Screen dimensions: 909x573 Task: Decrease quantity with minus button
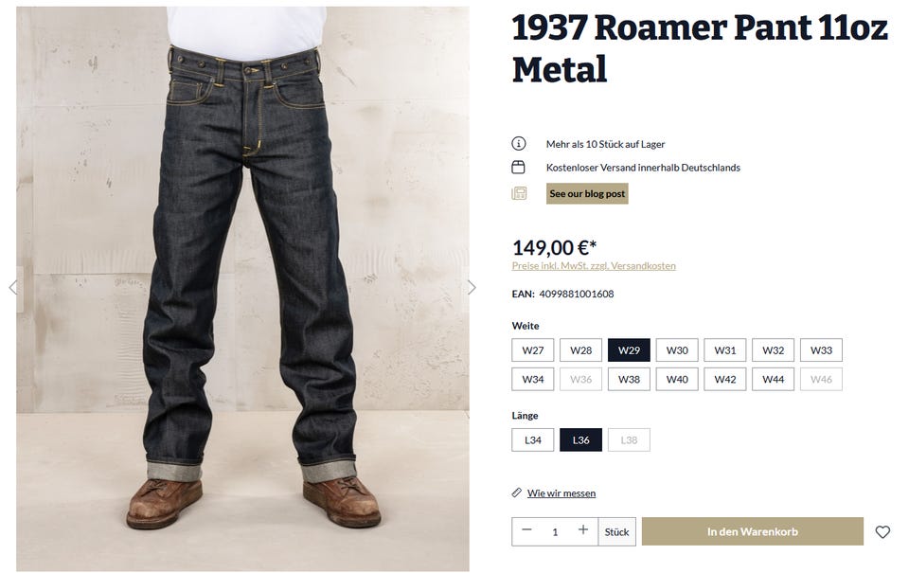tap(527, 531)
